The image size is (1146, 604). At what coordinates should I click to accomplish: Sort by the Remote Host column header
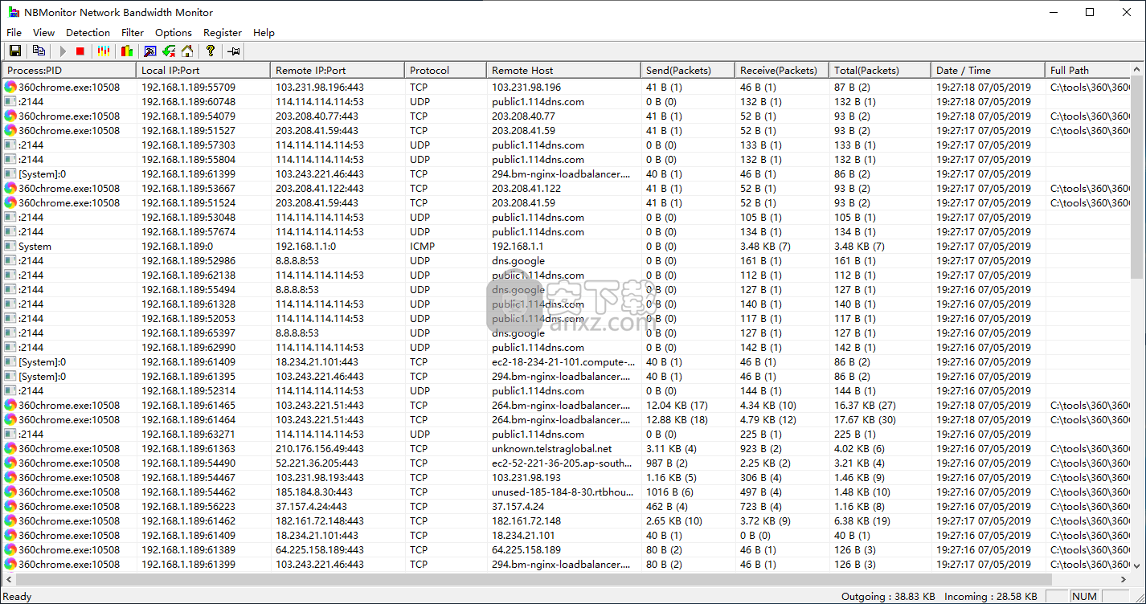point(563,70)
